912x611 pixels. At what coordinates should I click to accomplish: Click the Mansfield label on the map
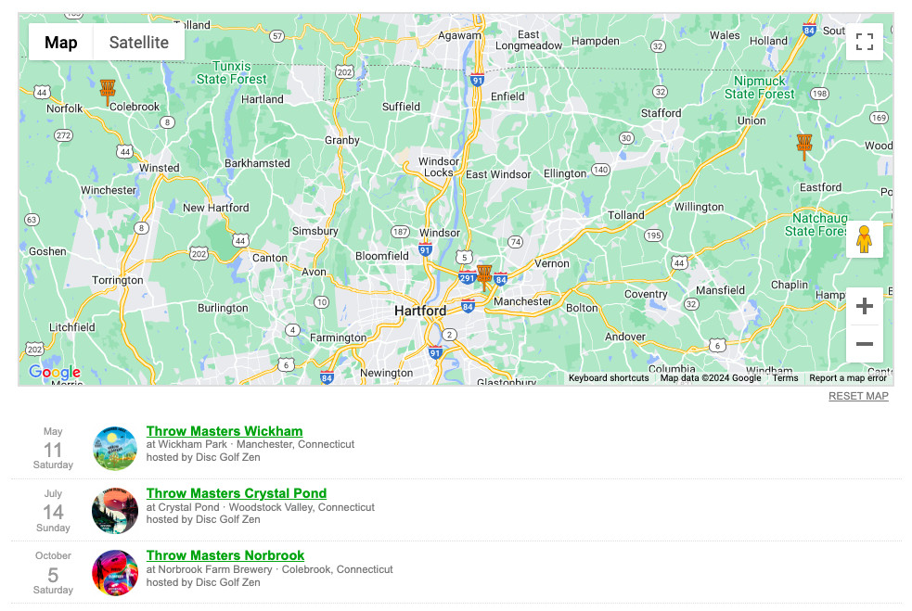pos(720,290)
